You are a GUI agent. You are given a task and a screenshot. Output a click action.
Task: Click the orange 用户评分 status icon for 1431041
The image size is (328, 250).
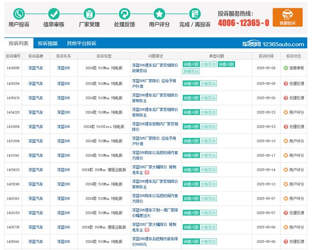285,155
